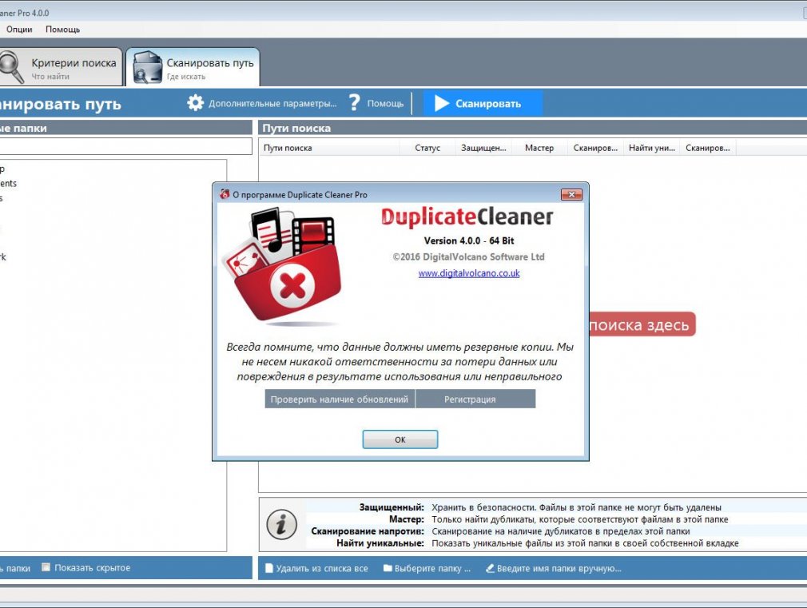Click the Version 4.0.0 - 64 Bit text
The image size is (807, 608).
[469, 240]
